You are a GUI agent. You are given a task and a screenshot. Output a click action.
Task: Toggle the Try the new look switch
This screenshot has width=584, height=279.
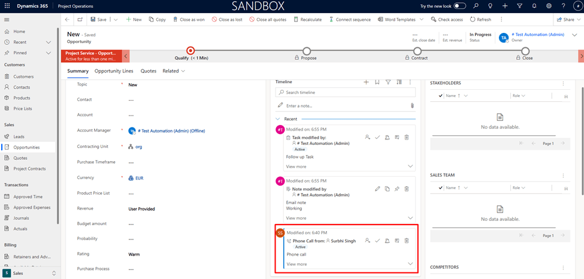pos(459,6)
